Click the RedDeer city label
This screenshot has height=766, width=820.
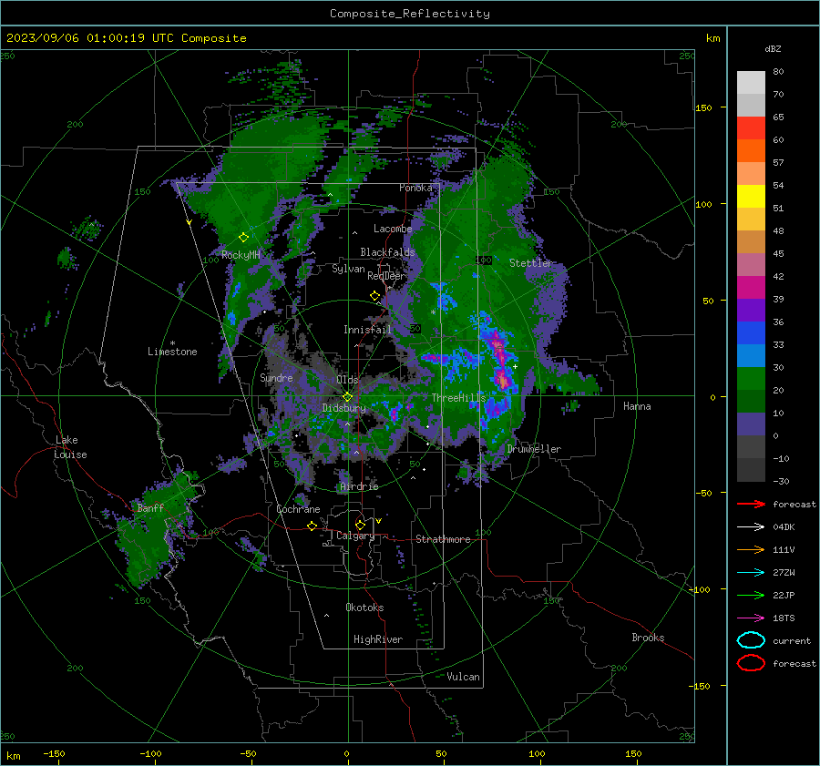coord(386,276)
